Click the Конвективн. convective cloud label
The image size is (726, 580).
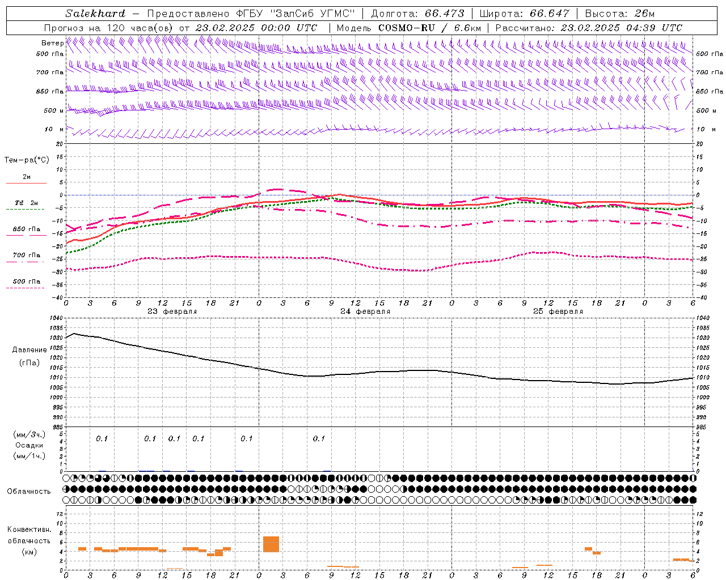click(29, 530)
